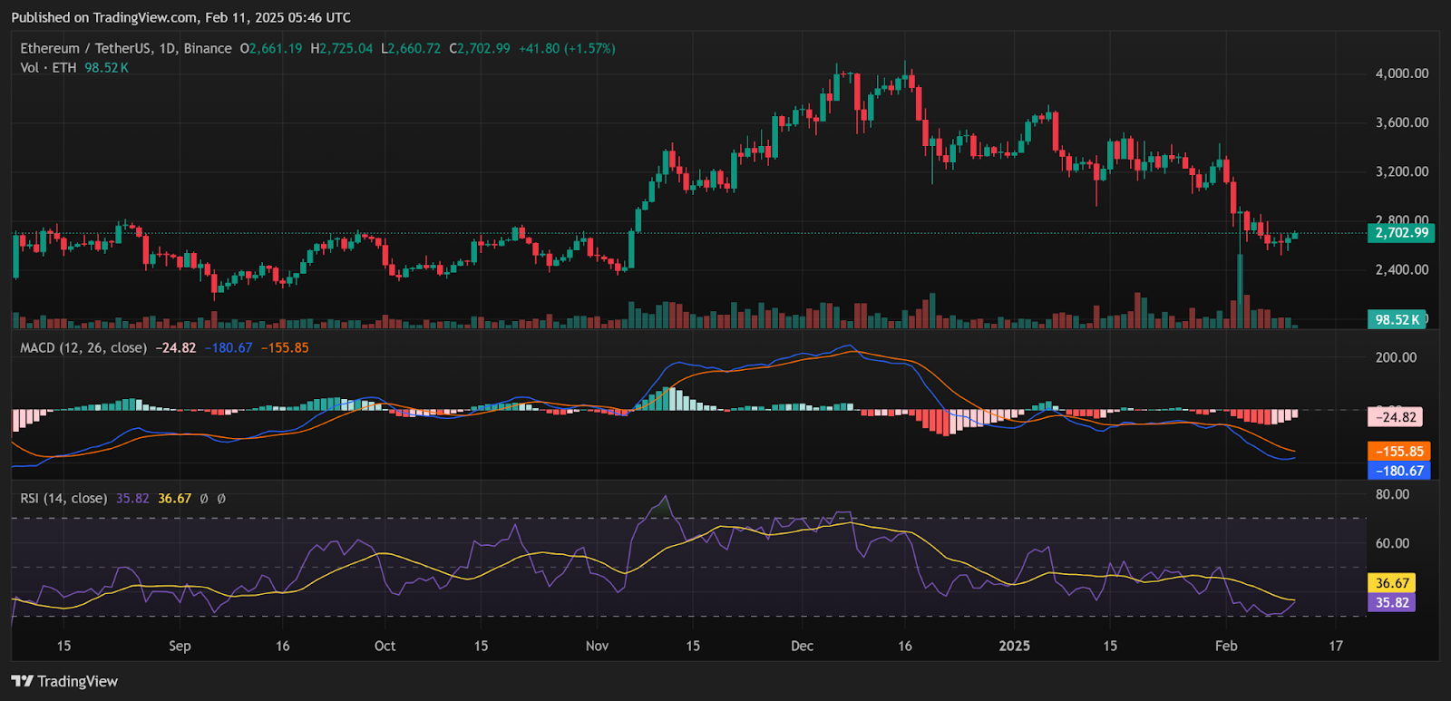
Task: Select the blue -180.67 MACD line tag
Action: point(1398,471)
